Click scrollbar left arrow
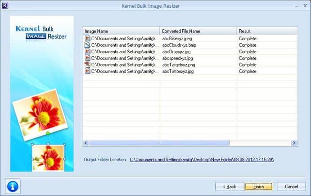 (86, 143)
